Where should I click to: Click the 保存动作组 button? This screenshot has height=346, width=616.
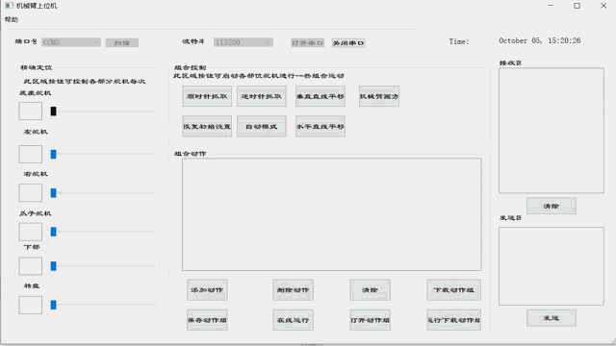coord(207,320)
